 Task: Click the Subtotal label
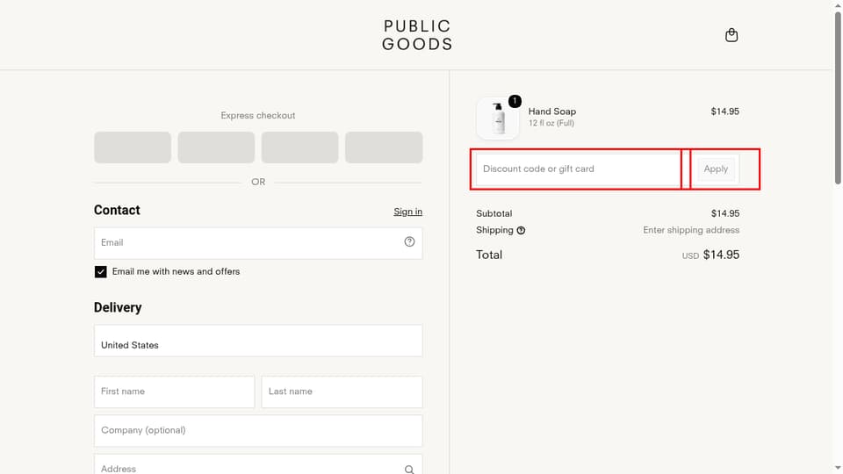[x=494, y=213]
